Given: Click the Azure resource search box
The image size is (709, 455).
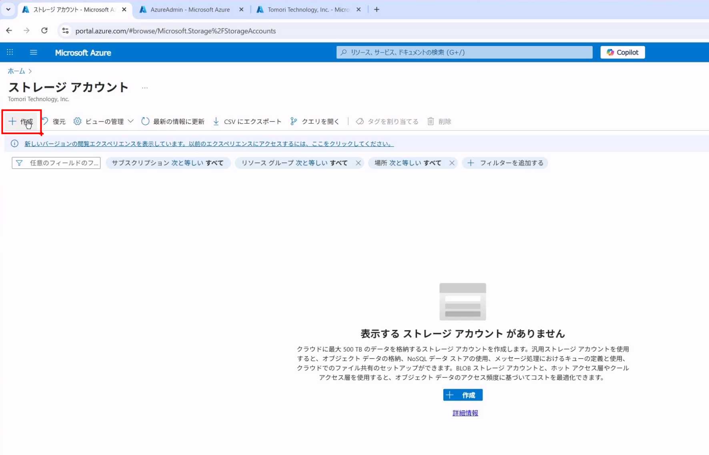Looking at the screenshot, I should [x=464, y=52].
